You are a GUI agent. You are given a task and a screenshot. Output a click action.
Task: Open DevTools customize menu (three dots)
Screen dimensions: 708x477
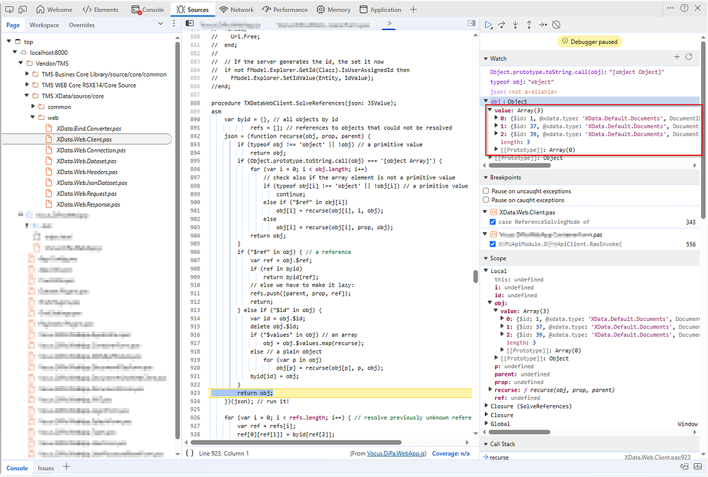click(670, 8)
